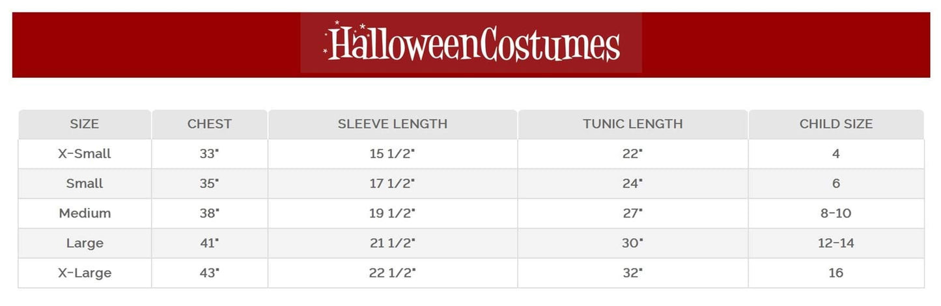This screenshot has height=306, width=941.
Task: Click the SLEEVE LENGTH column header
Action: coord(392,124)
